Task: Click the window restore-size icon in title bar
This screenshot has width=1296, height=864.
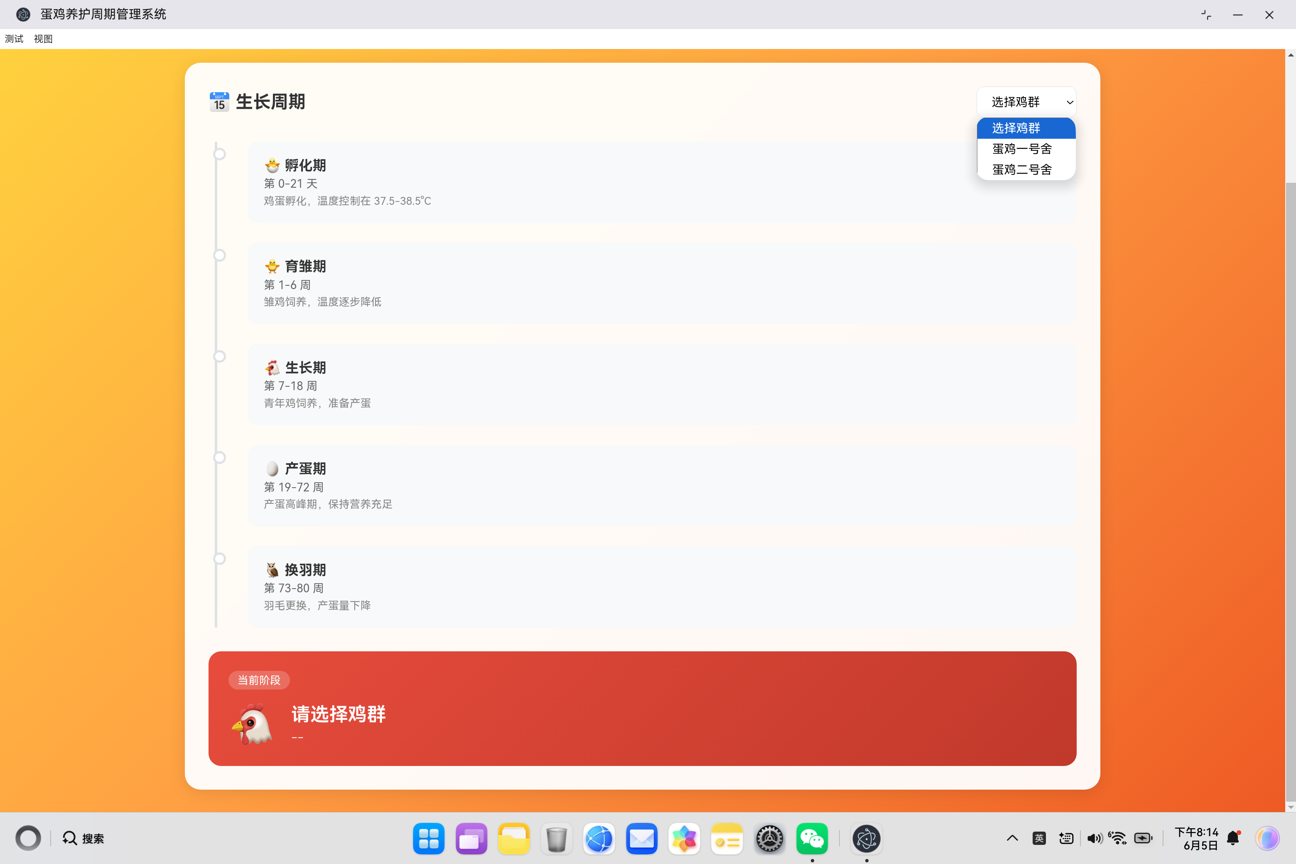Action: 1206,15
